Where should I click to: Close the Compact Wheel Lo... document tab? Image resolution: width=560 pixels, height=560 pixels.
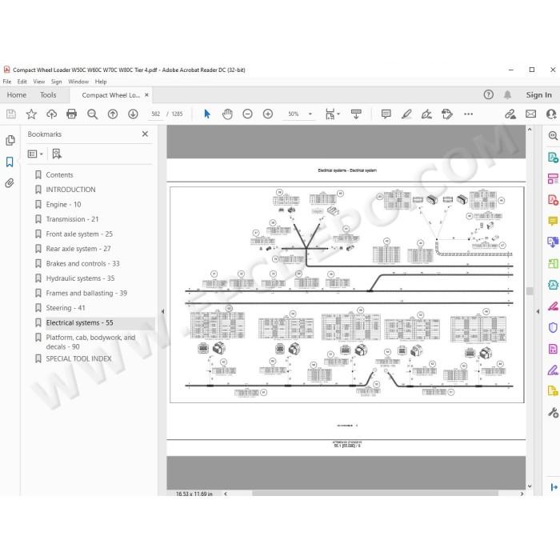[x=146, y=95]
